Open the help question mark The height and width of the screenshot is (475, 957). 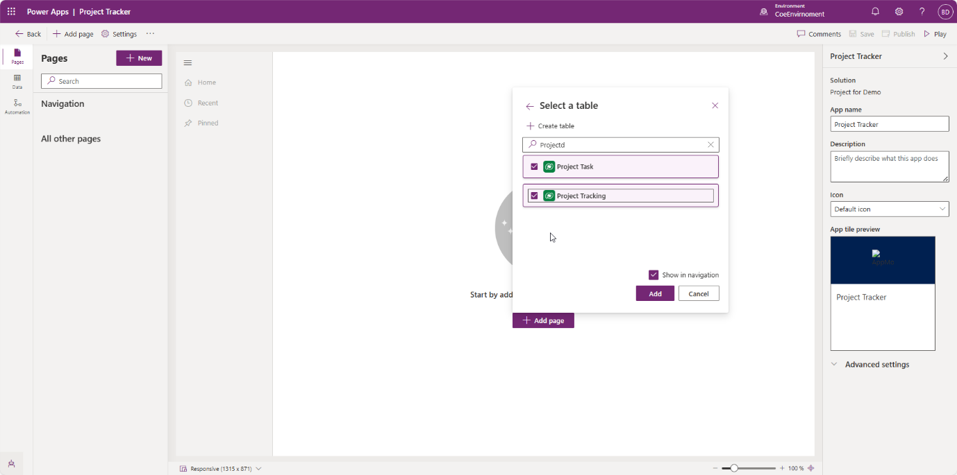(922, 12)
